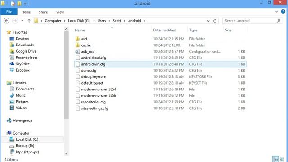Select Libraries in navigation pane
288x162 pixels.
pyautogui.click(x=19, y=83)
